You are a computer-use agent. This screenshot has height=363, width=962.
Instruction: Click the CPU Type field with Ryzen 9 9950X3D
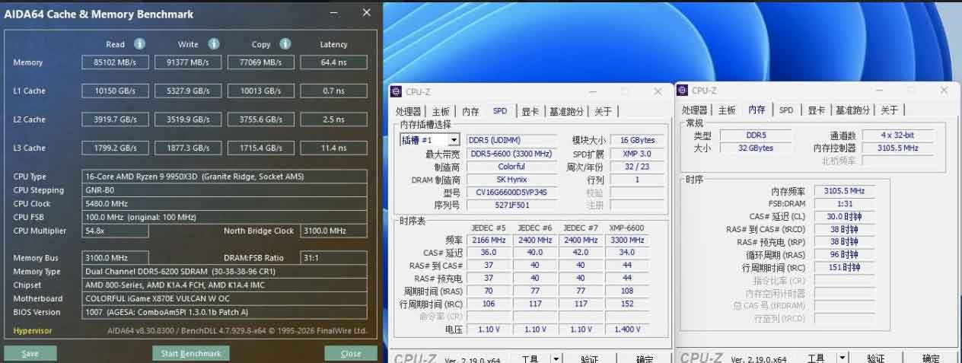(225, 177)
